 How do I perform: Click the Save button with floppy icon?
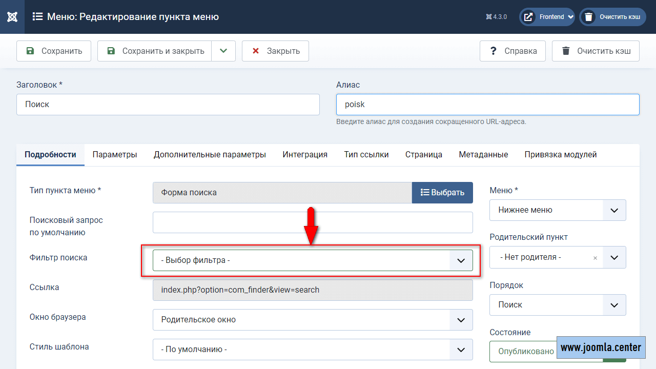[x=54, y=51]
